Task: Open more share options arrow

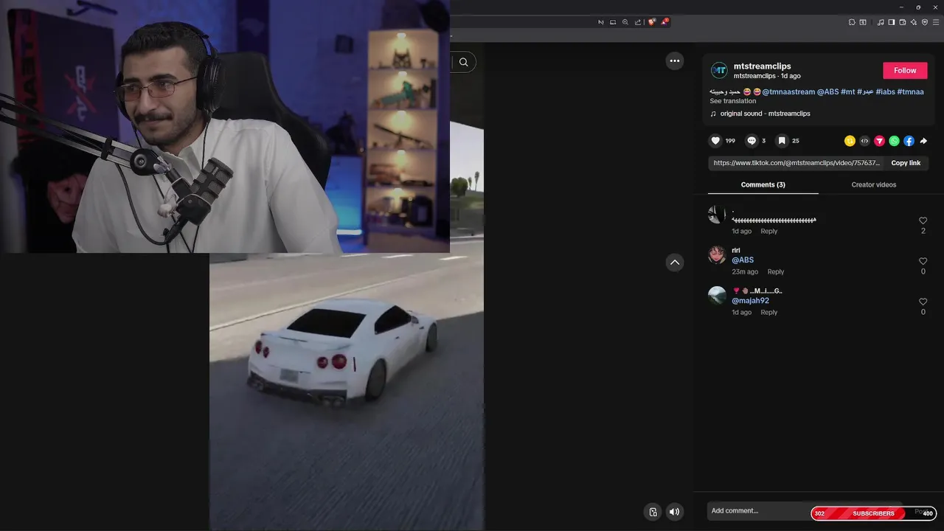Action: tap(923, 141)
